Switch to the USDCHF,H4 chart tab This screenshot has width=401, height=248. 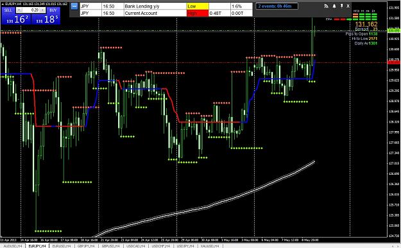pyautogui.click(x=160, y=246)
